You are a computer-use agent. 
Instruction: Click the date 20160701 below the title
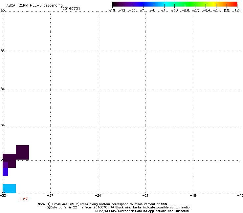click(x=71, y=9)
